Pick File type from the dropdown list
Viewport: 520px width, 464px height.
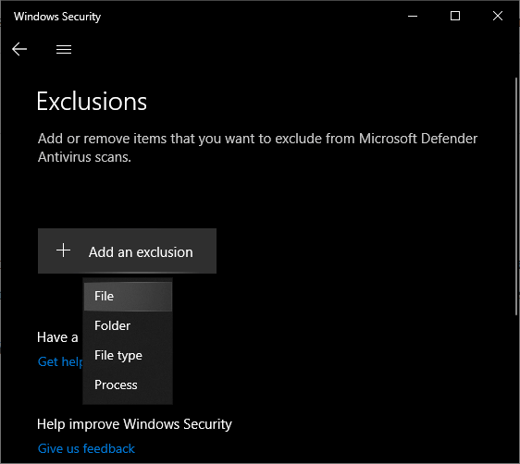coord(128,355)
